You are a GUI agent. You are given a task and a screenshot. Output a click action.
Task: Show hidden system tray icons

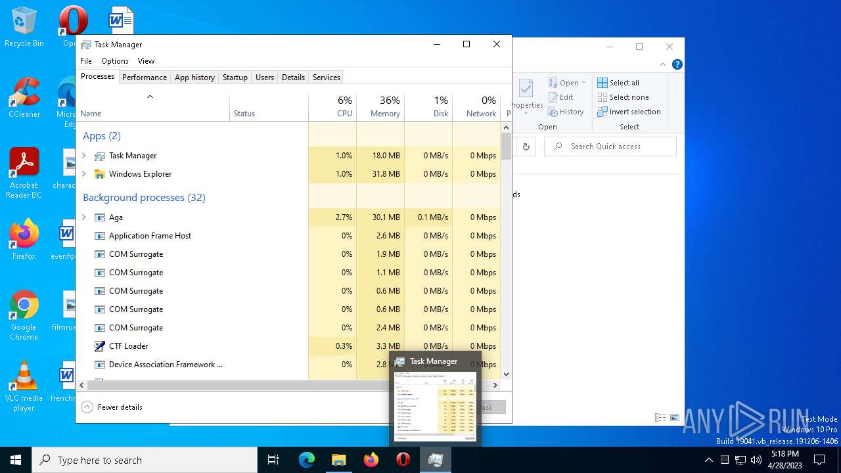708,460
